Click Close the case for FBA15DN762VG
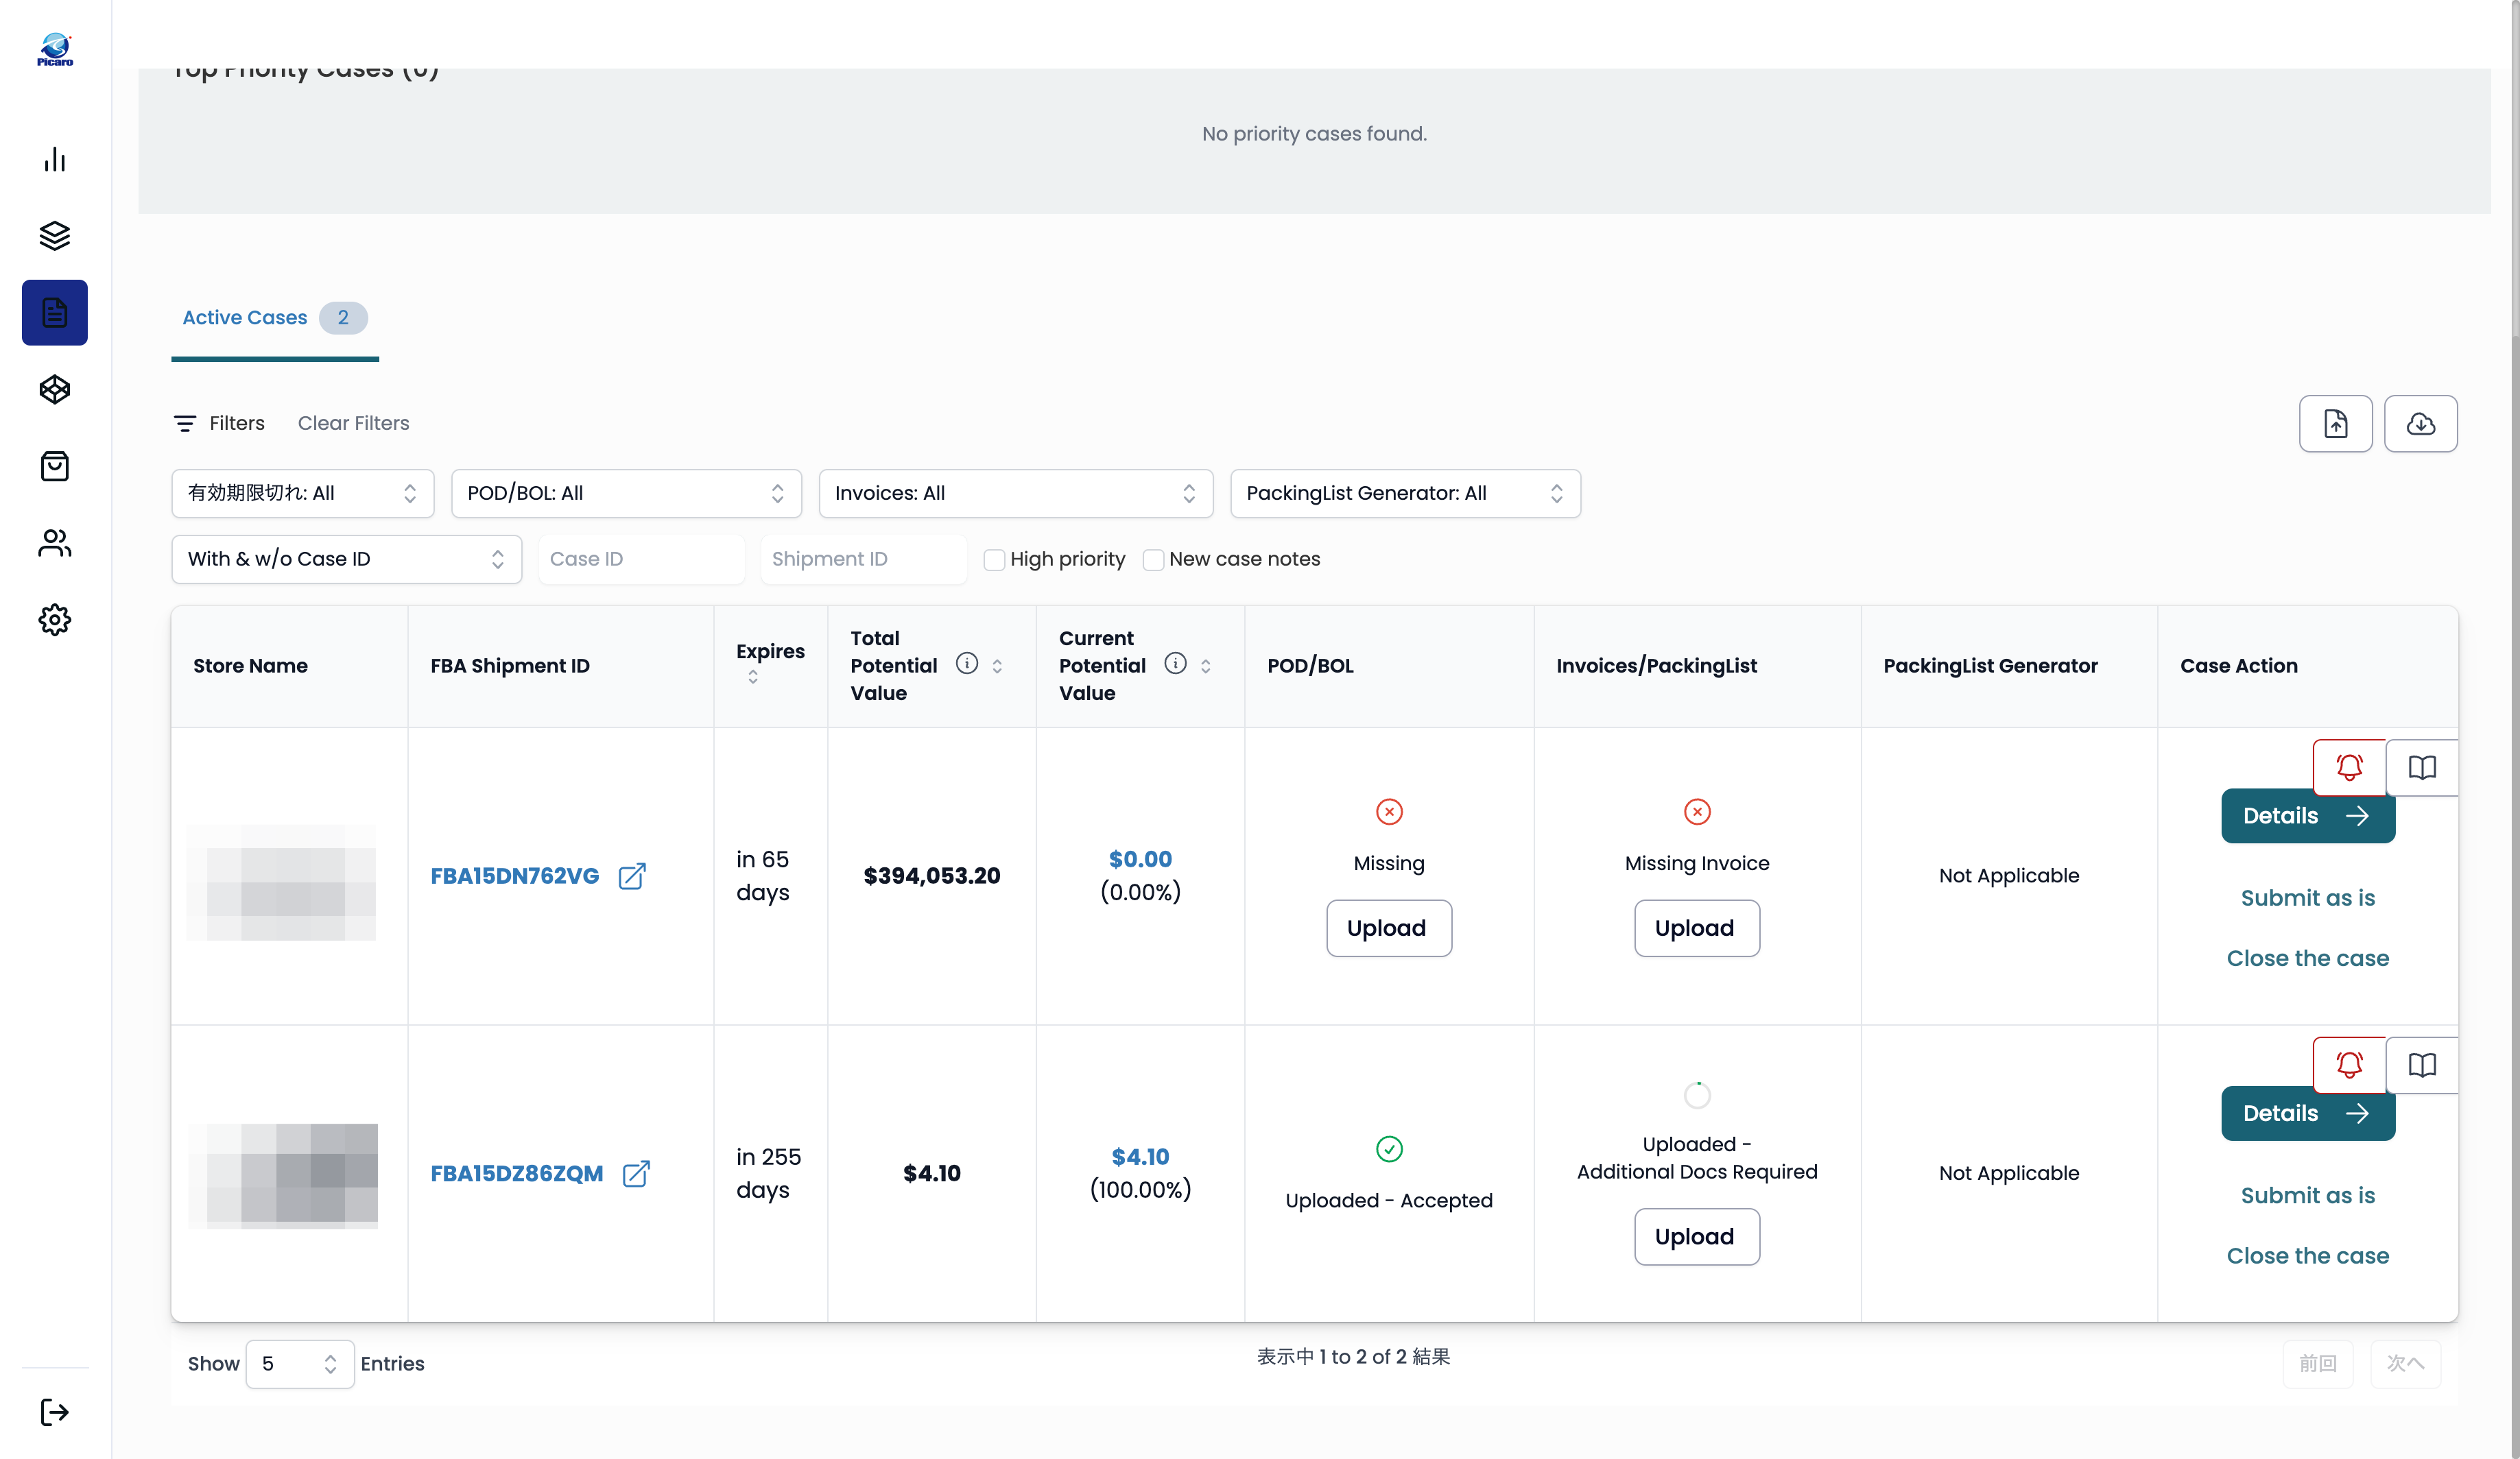This screenshot has width=2520, height=1459. (x=2307, y=958)
